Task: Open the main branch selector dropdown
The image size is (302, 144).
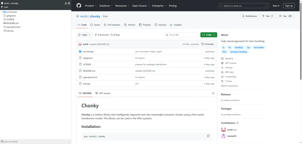Action: 84,35
